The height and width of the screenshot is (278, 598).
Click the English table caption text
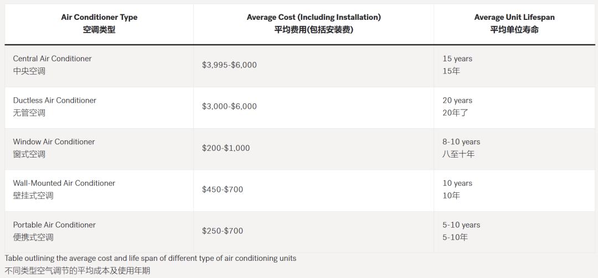click(x=150, y=258)
